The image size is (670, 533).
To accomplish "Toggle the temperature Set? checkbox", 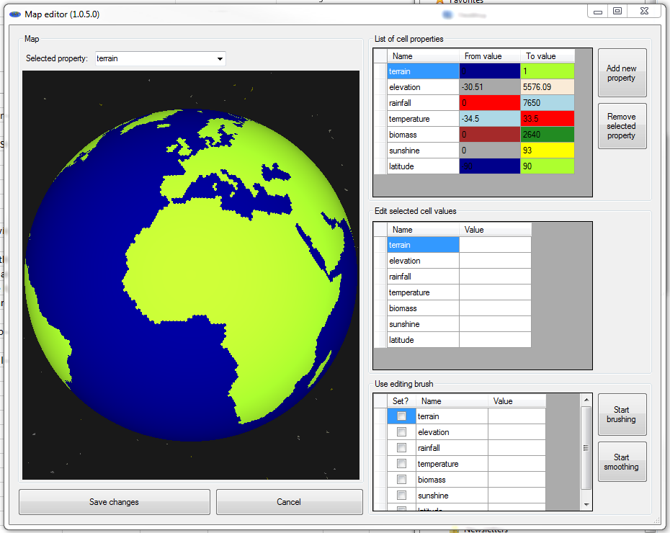I will [401, 464].
